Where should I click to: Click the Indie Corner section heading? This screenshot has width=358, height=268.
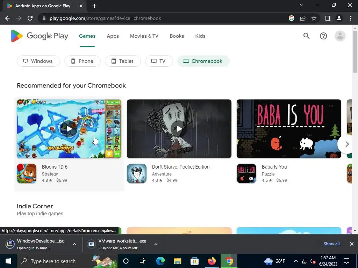tap(35, 206)
